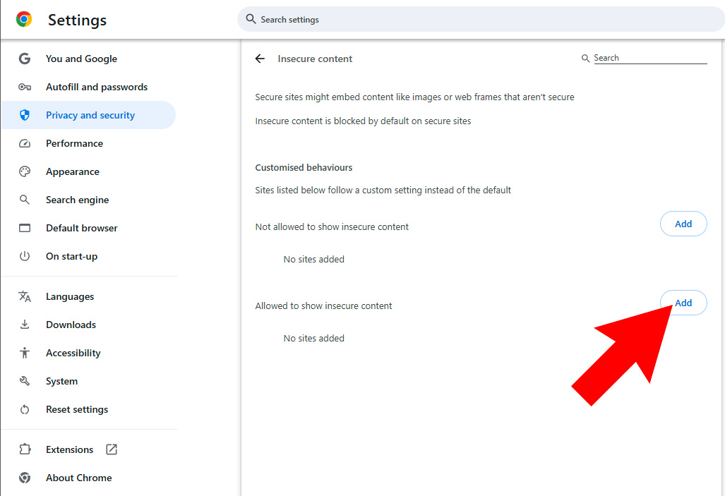The height and width of the screenshot is (496, 725).
Task: Add a site allowed to show insecure content
Action: [683, 303]
